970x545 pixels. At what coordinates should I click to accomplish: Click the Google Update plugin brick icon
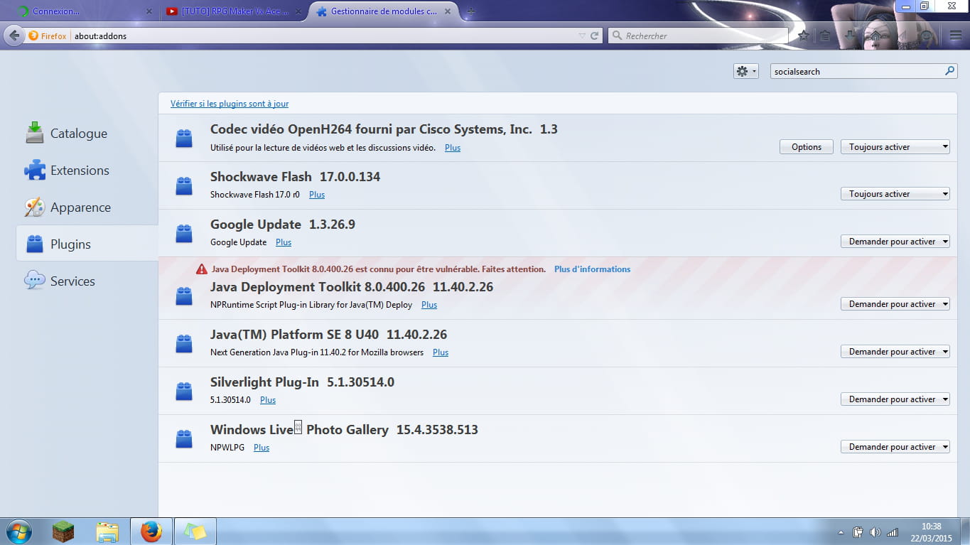[184, 233]
